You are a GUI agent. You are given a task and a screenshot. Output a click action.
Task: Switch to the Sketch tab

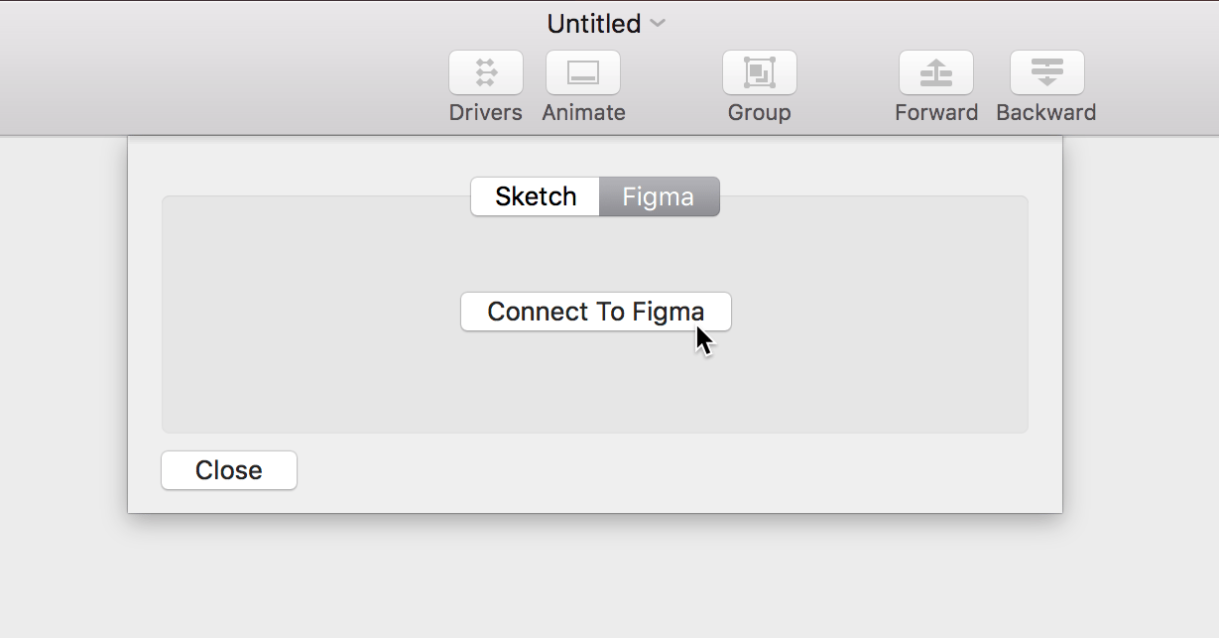(536, 196)
